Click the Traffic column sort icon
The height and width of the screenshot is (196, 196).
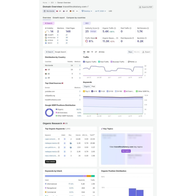click(x=94, y=135)
